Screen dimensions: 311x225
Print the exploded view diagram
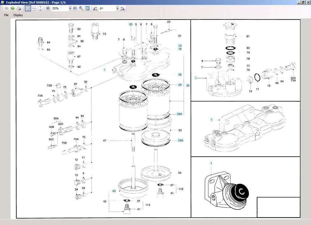19,8
